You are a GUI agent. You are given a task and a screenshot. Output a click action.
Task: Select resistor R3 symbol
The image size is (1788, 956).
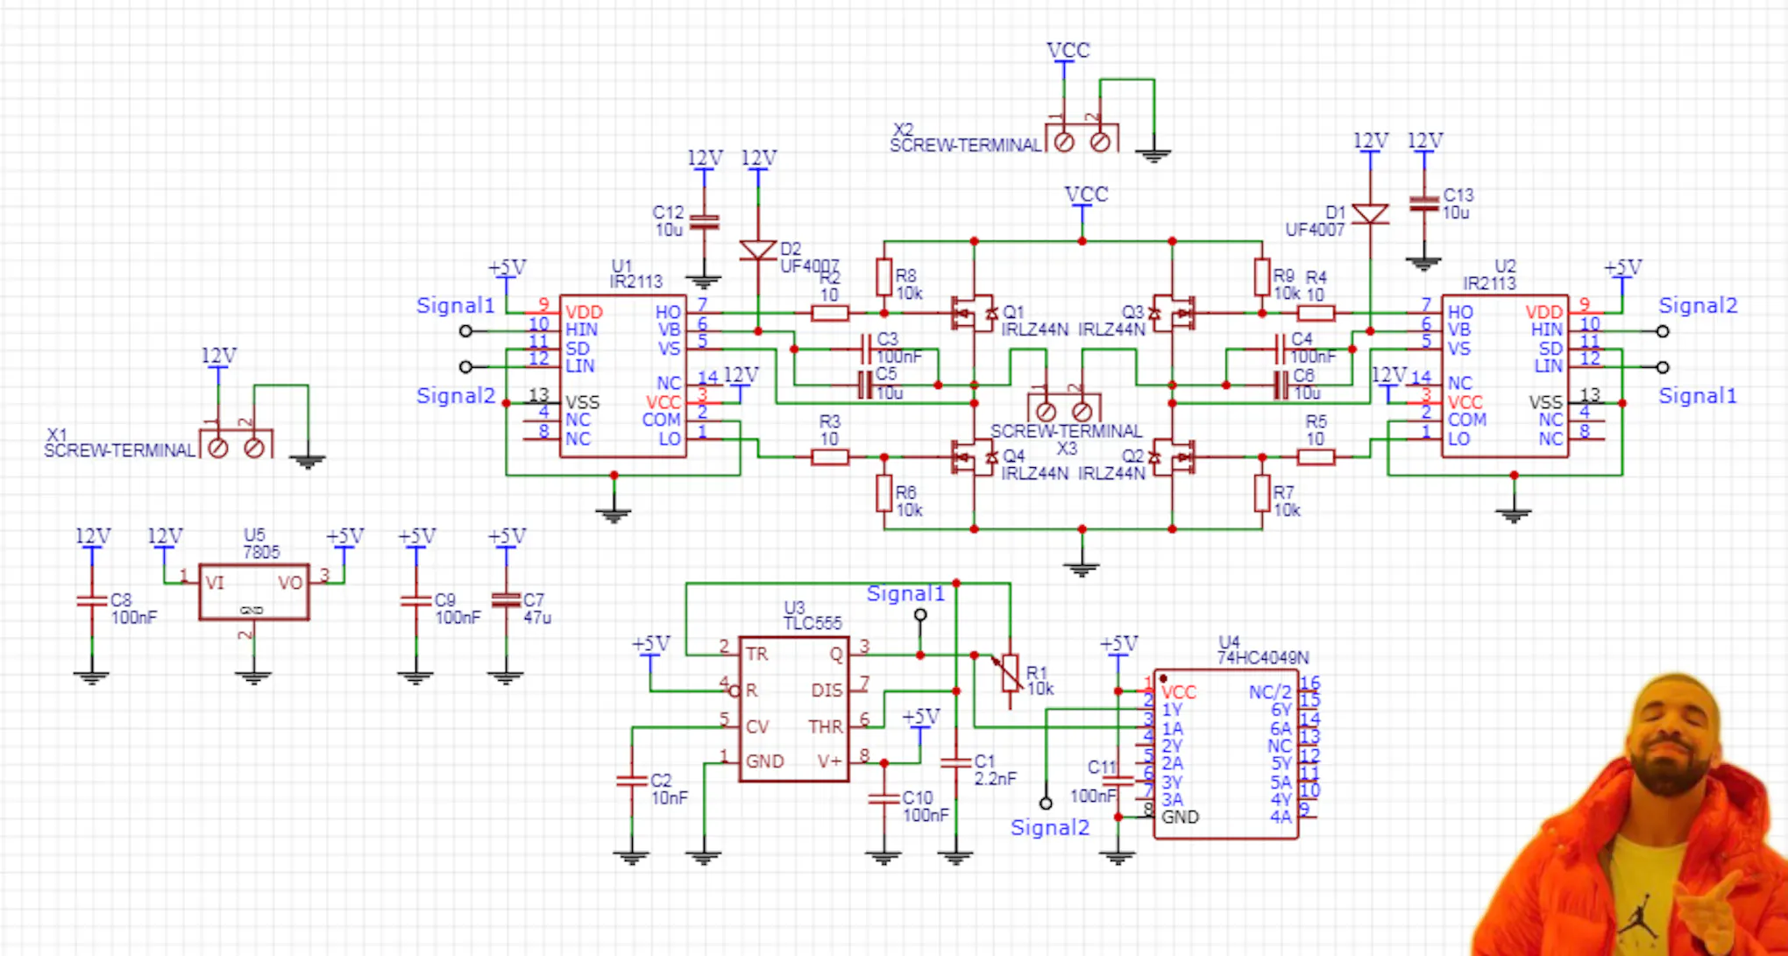pyautogui.click(x=829, y=457)
